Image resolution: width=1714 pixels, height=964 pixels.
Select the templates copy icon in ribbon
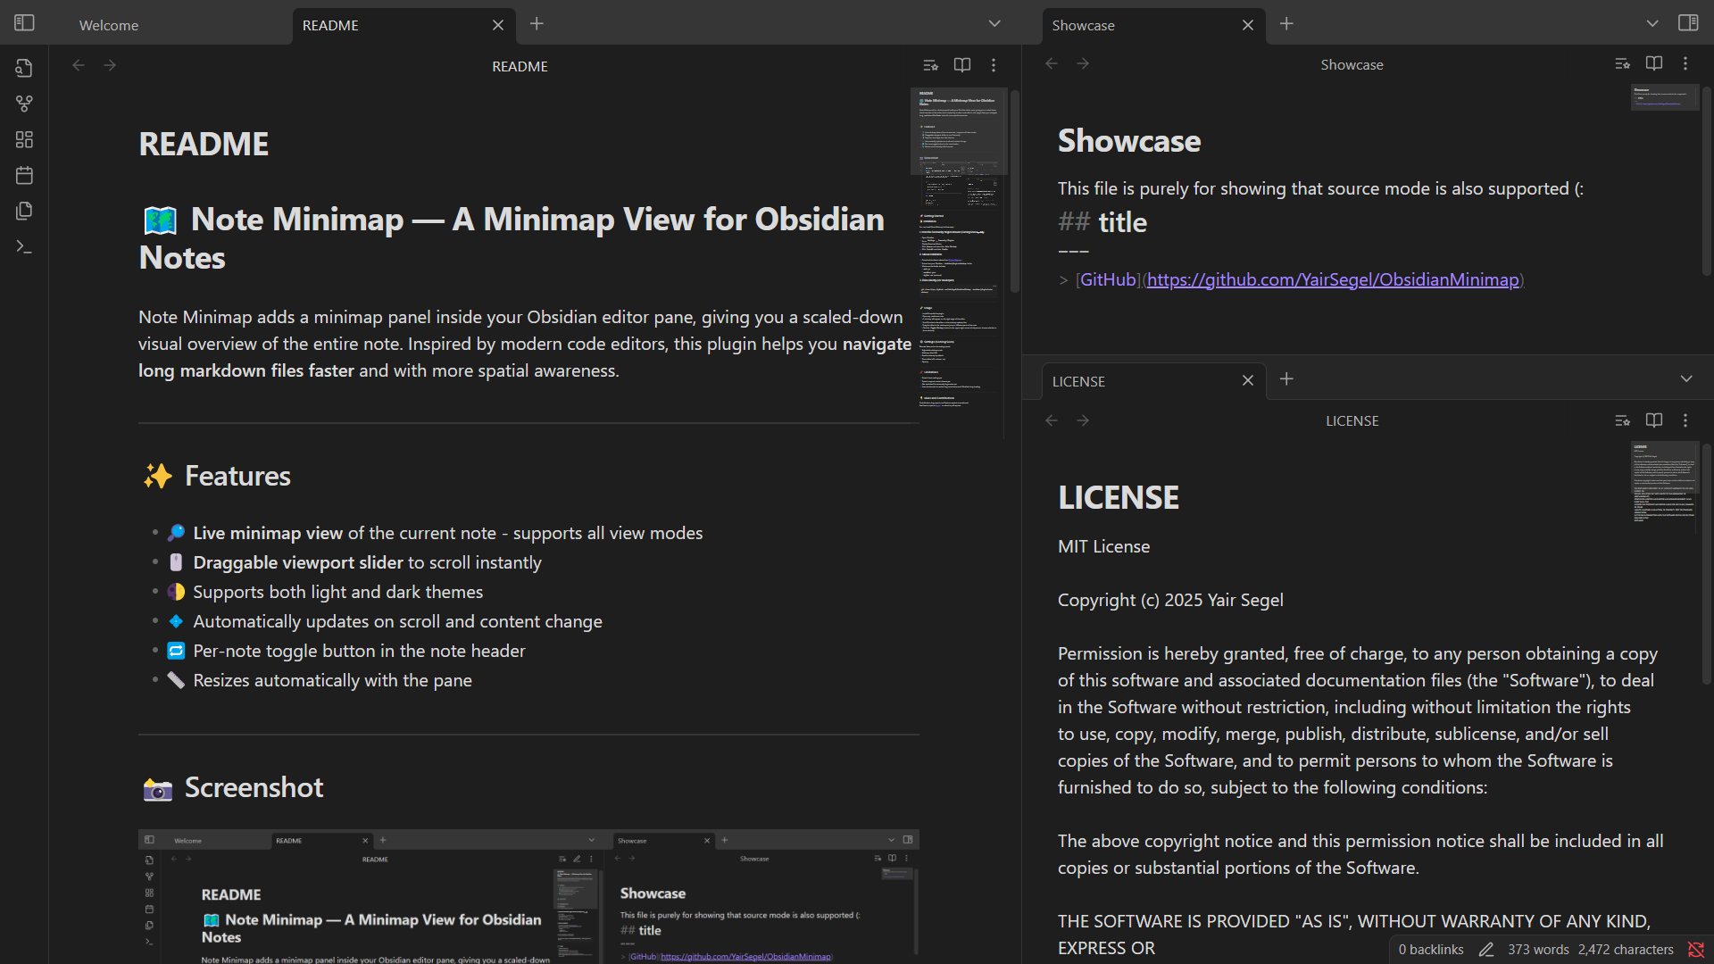click(x=24, y=211)
